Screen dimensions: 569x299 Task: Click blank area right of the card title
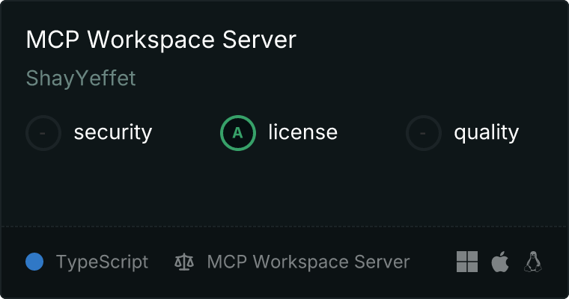point(419,40)
